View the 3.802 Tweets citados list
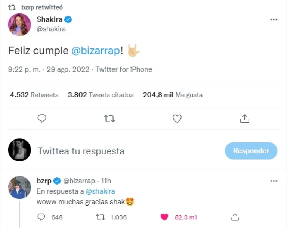This screenshot has width=287, height=229. (x=101, y=95)
